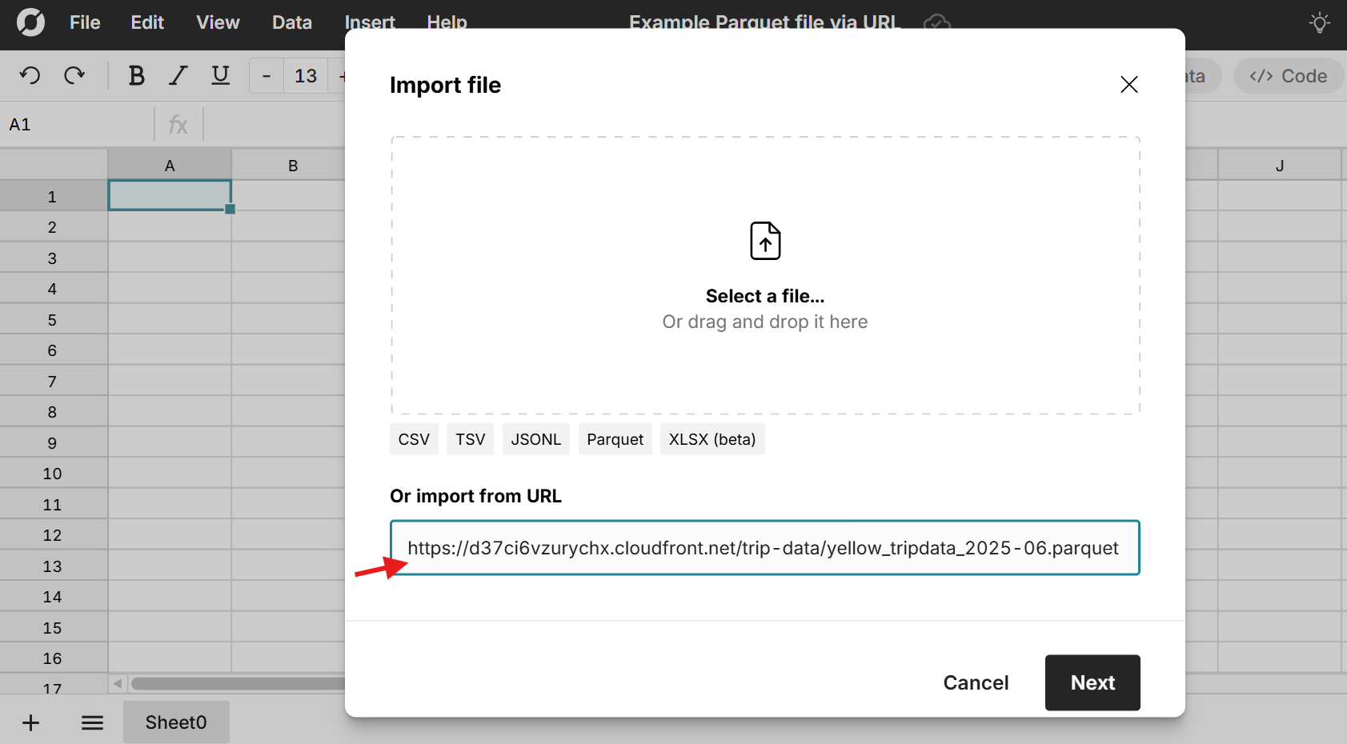Open the sheet list menu icon
Viewport: 1347px width, 744px height.
[92, 723]
